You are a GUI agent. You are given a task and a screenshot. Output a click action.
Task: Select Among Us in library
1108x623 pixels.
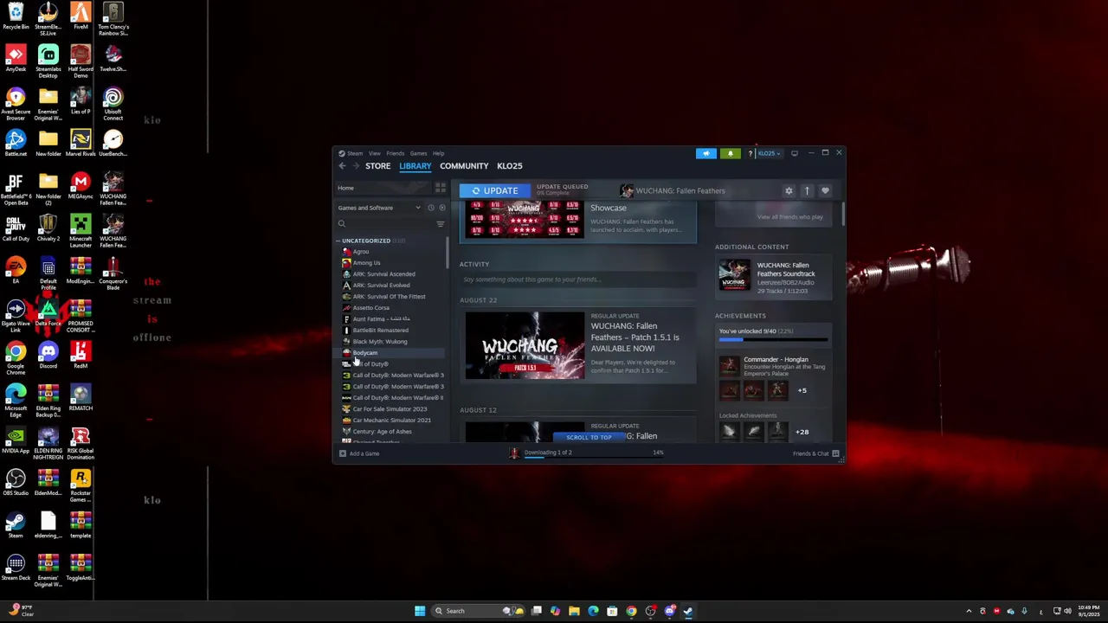tap(390, 263)
